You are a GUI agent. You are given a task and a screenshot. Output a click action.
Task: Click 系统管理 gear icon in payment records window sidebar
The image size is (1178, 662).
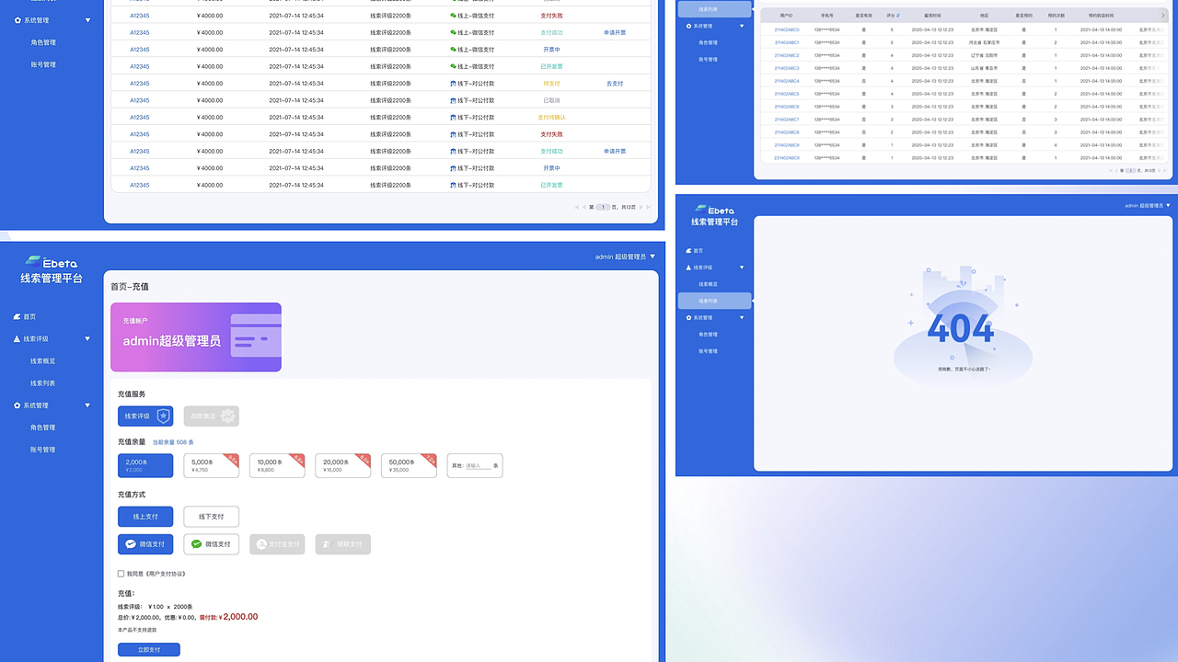17,20
